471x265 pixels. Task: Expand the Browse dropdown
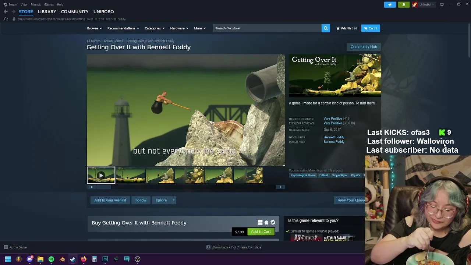pyautogui.click(x=94, y=28)
